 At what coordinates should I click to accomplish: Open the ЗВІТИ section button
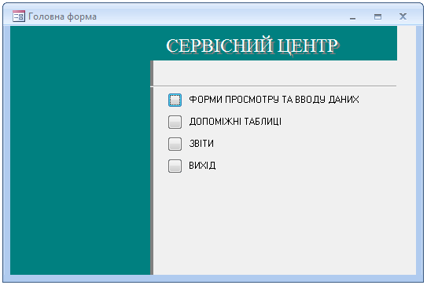[x=175, y=144]
